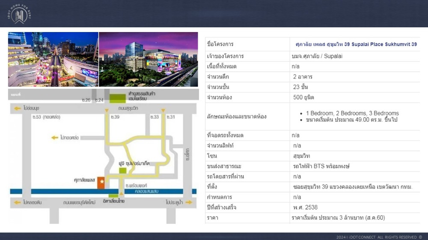Open the left night cityscape photo
Viewport: 428px width, 240px height.
[53, 59]
